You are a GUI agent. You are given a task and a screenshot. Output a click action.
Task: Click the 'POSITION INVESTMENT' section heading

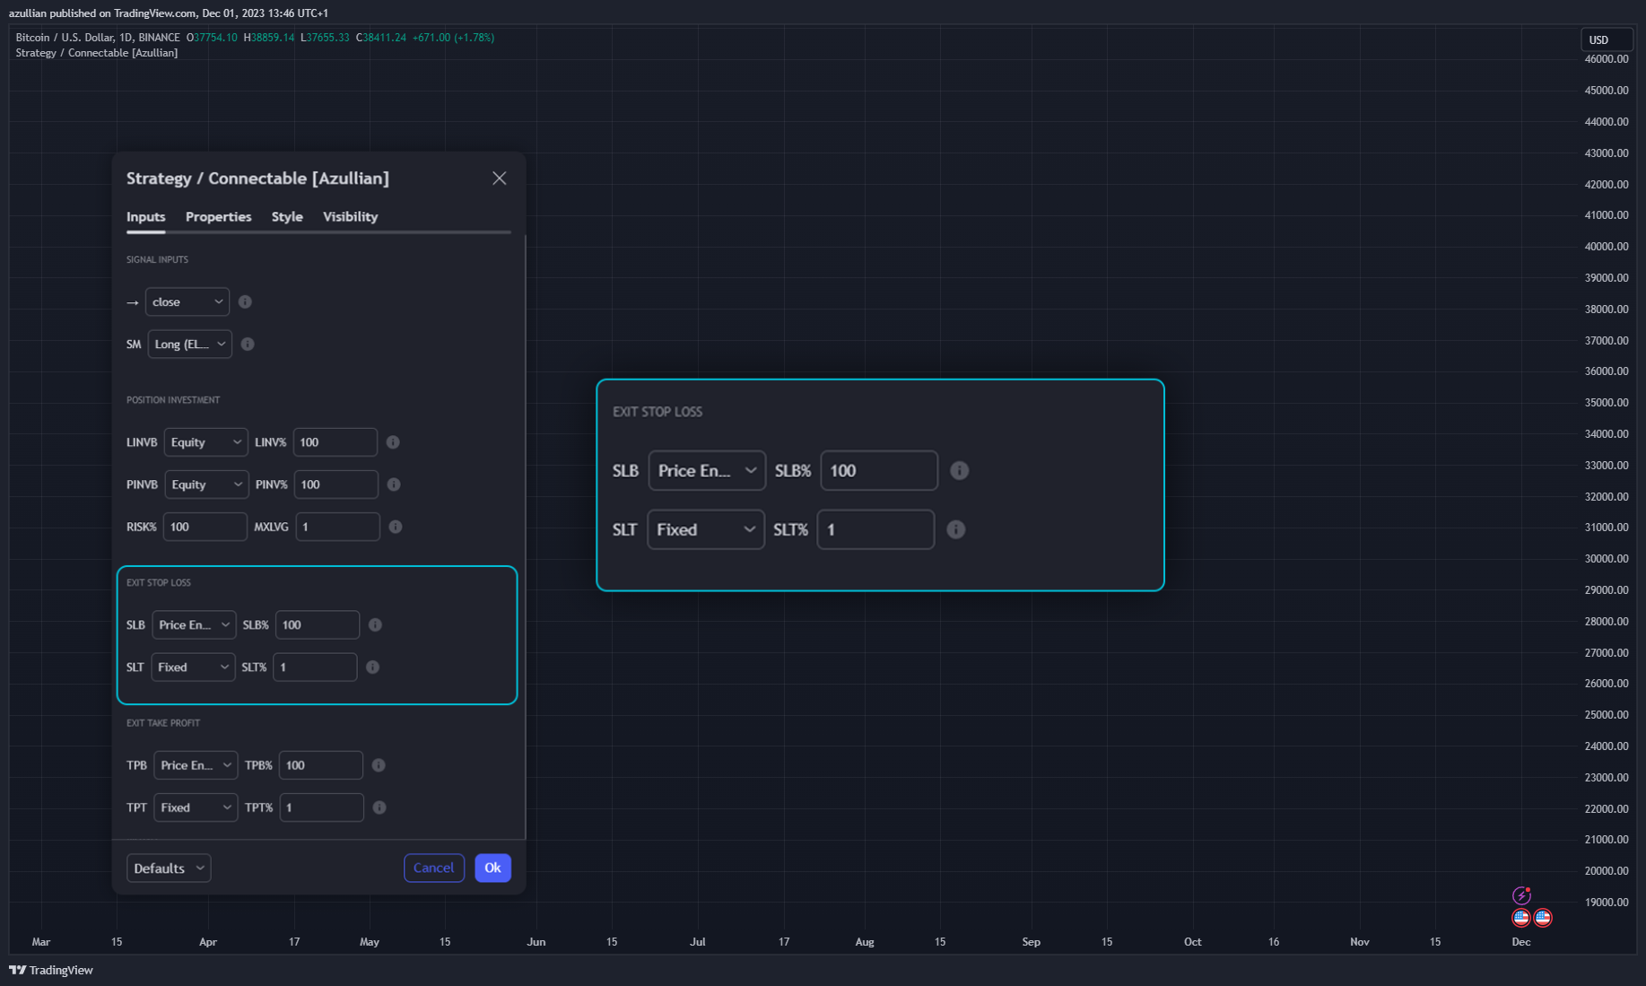(173, 400)
